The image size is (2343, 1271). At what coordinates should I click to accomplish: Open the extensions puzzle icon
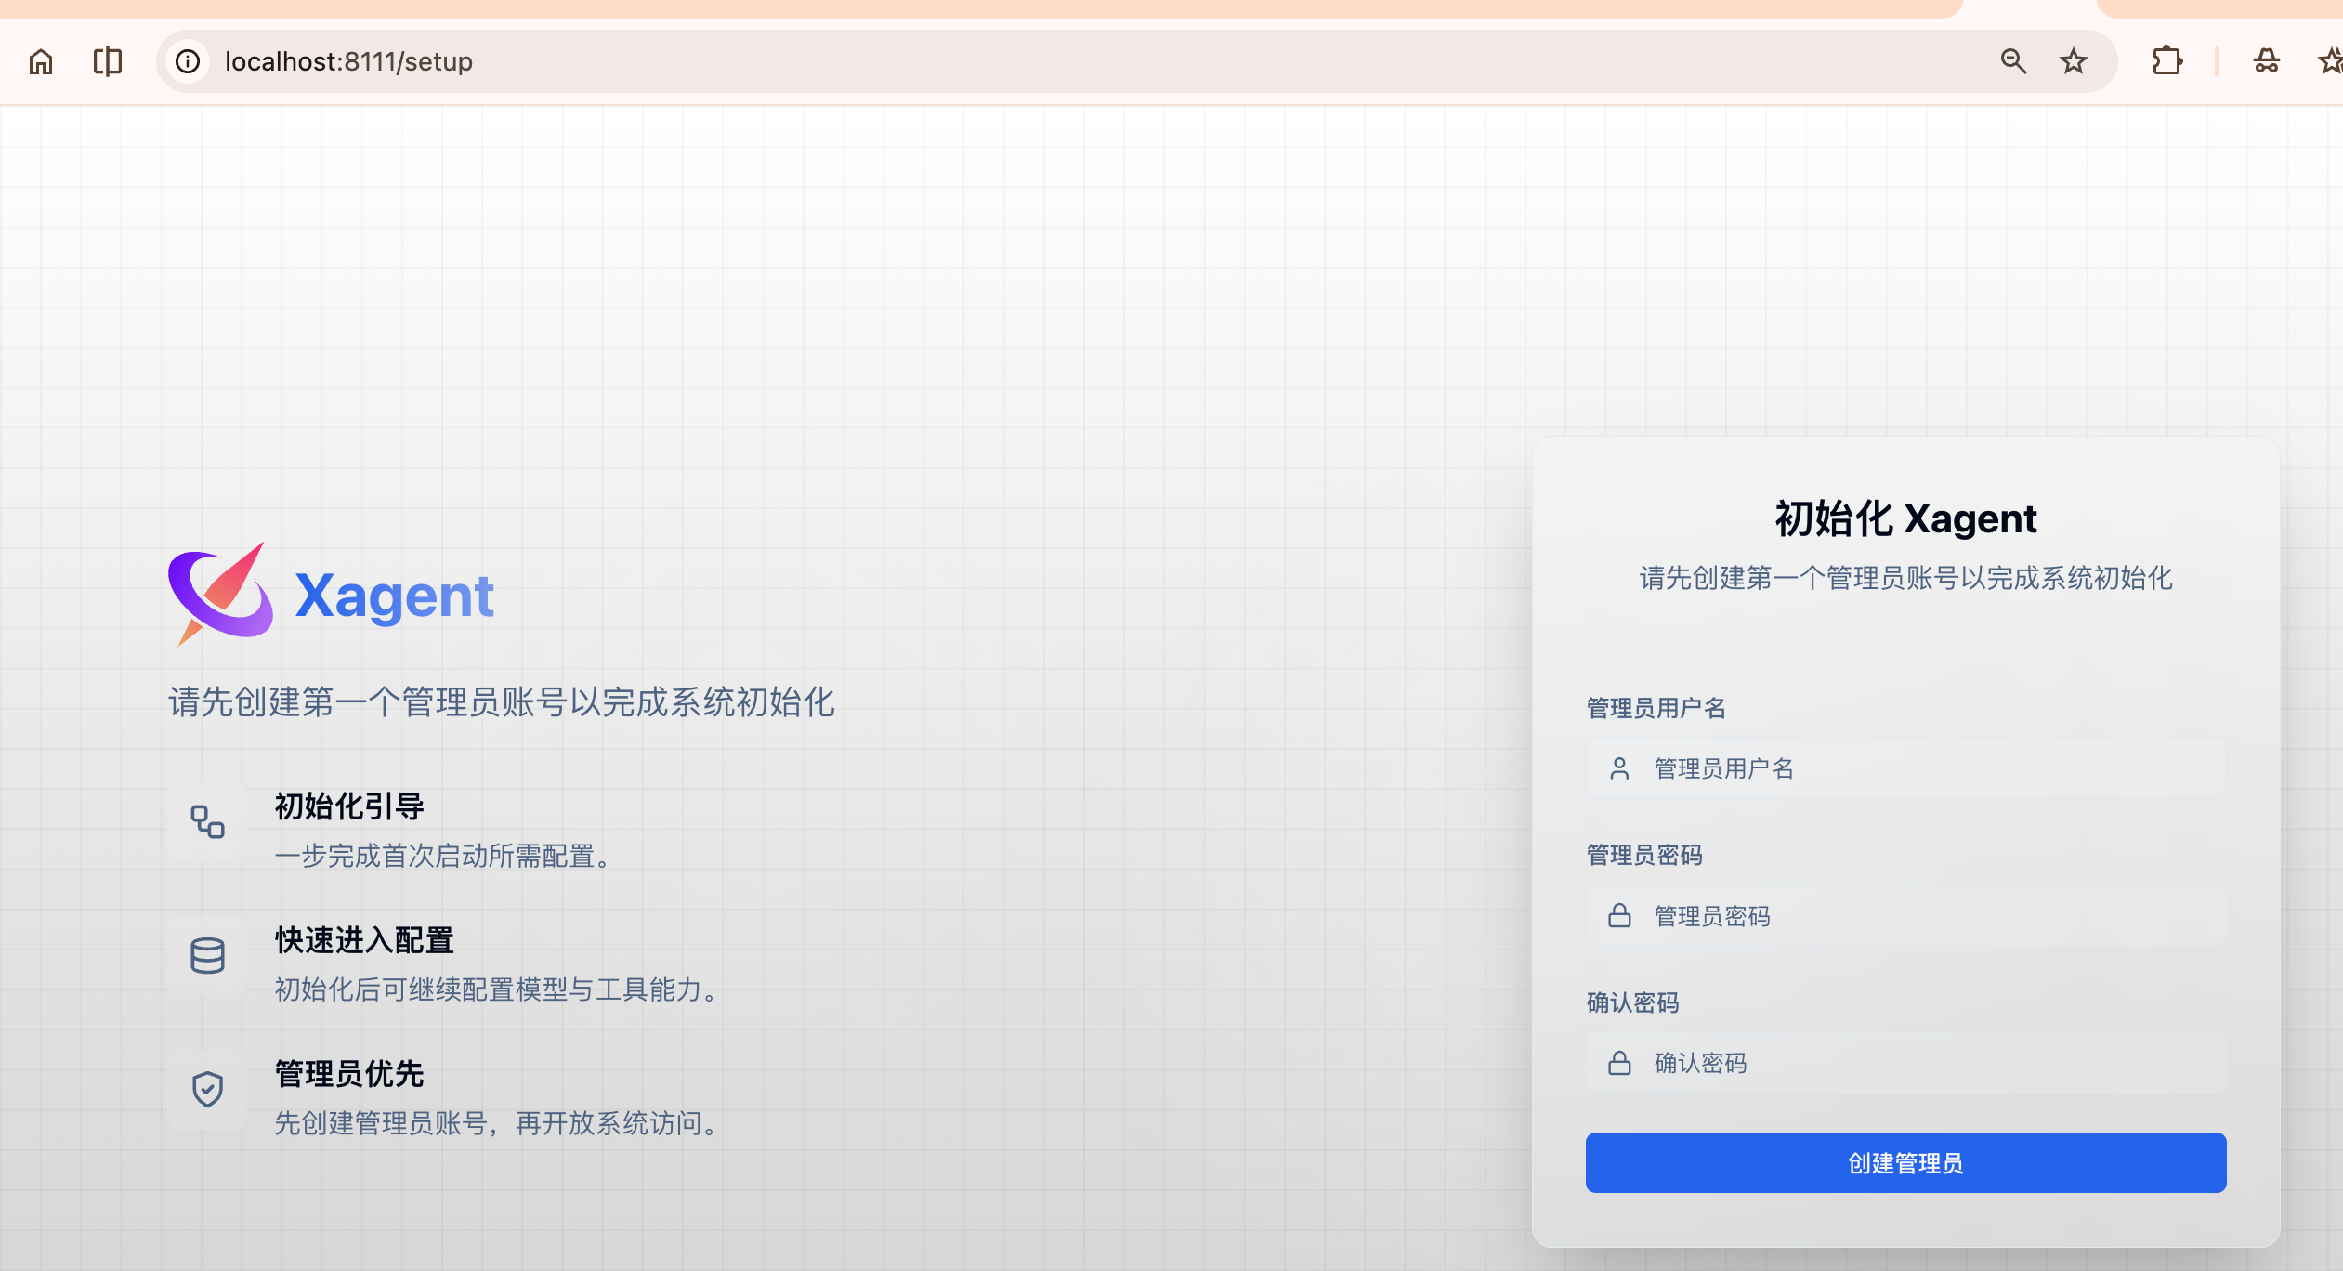point(2166,61)
